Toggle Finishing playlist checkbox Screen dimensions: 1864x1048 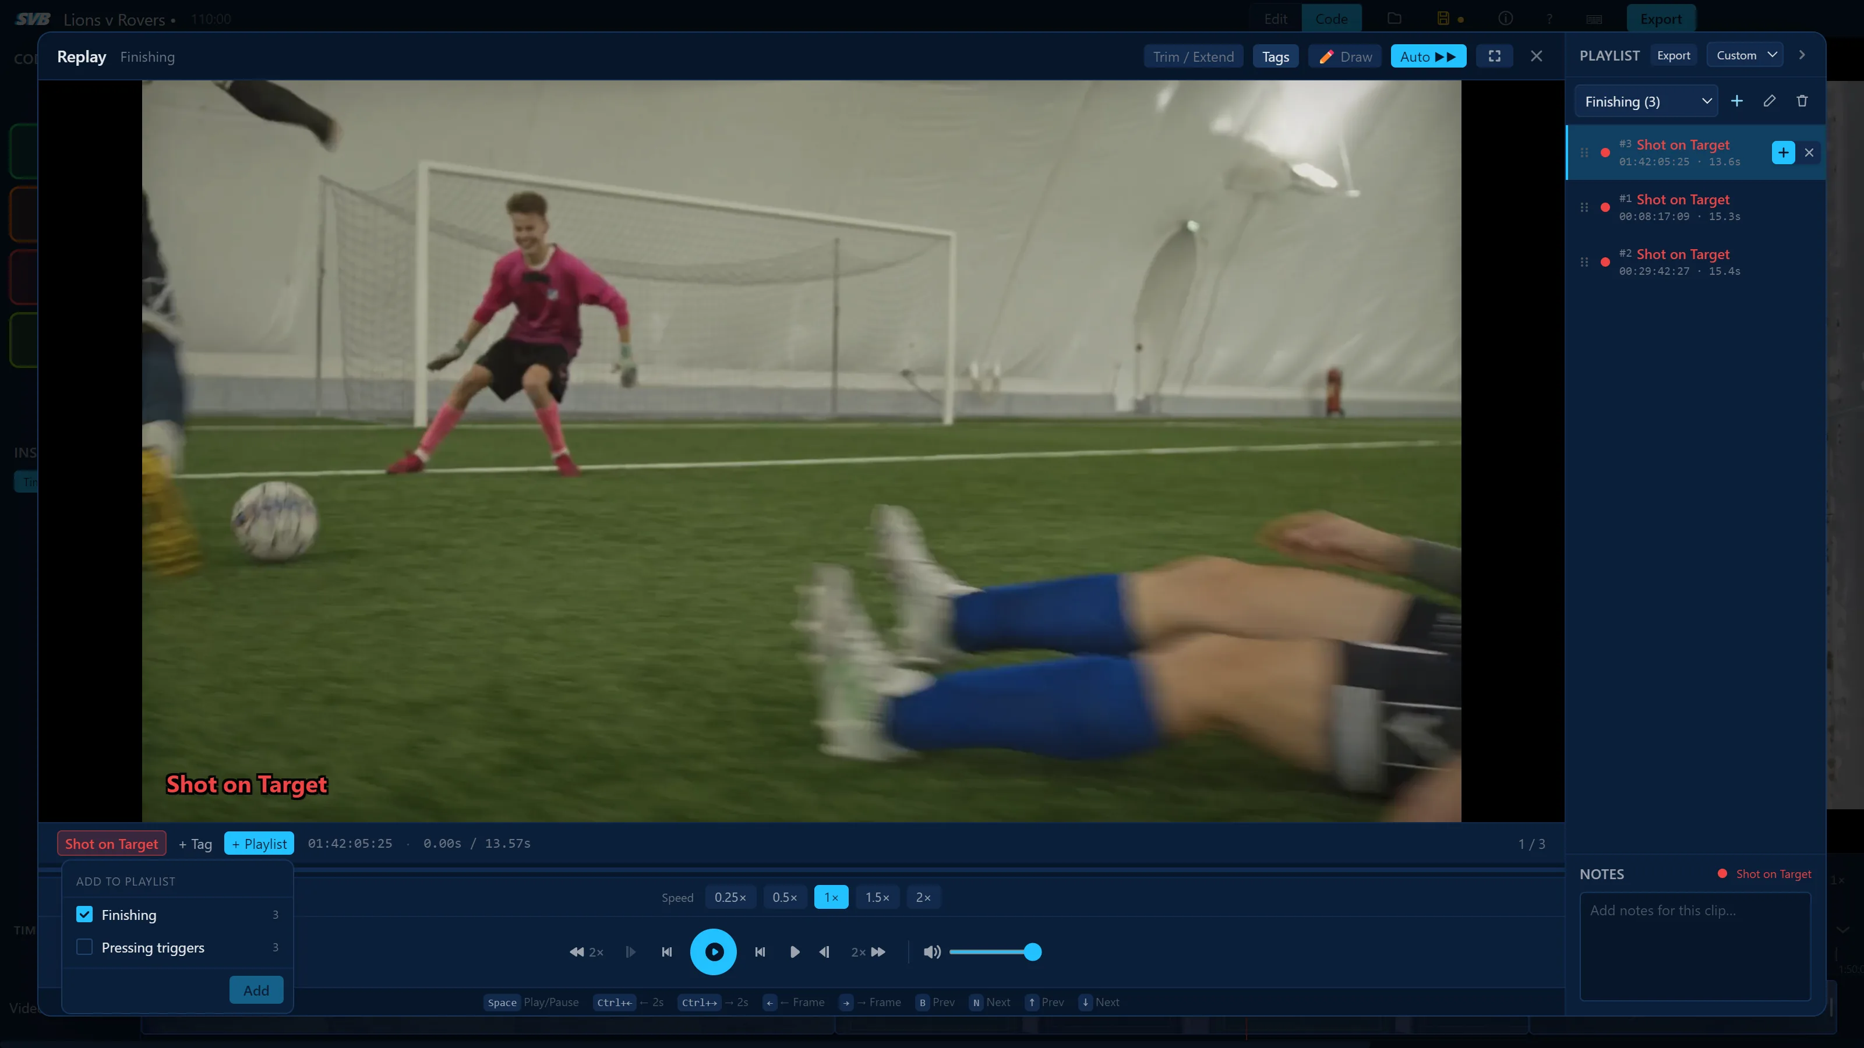[x=84, y=915]
